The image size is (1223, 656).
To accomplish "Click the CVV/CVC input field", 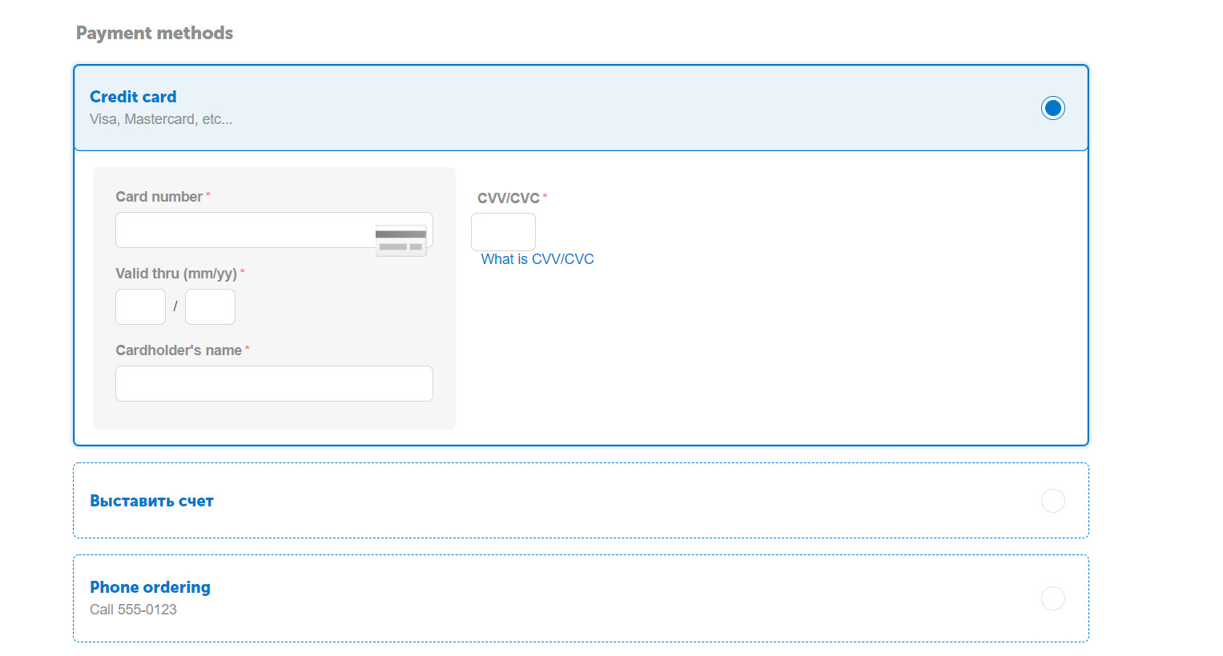I will (503, 232).
